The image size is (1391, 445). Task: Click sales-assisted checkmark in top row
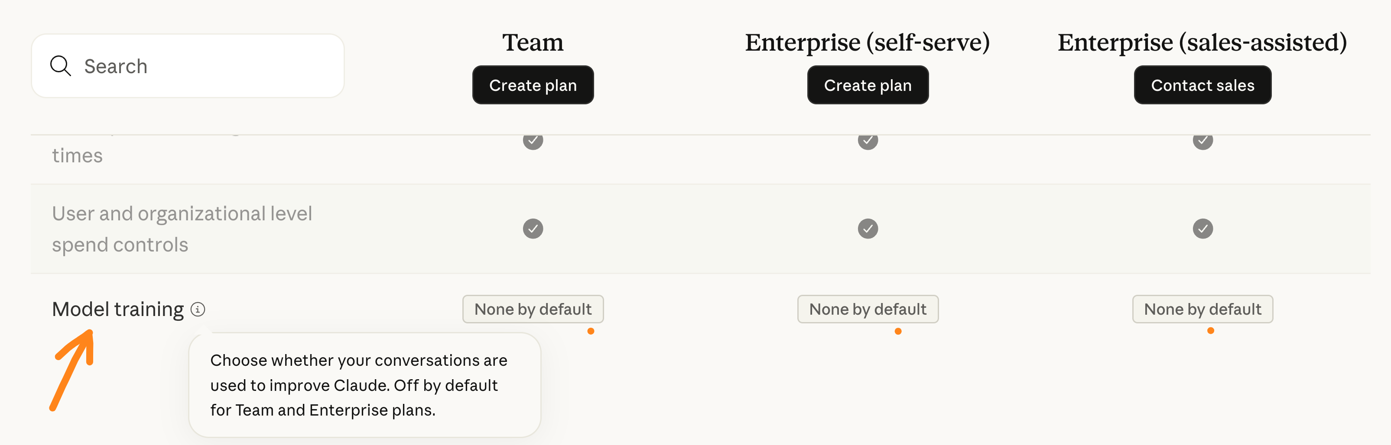pos(1202,141)
